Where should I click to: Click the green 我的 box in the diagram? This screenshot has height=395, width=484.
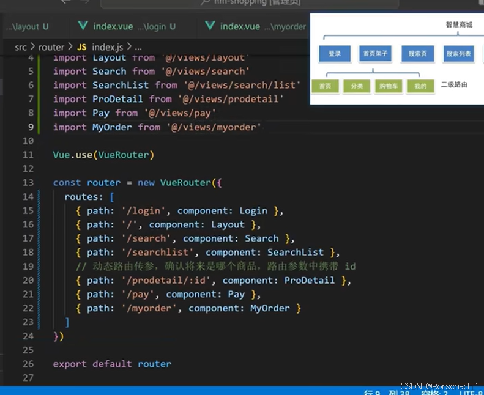420,86
